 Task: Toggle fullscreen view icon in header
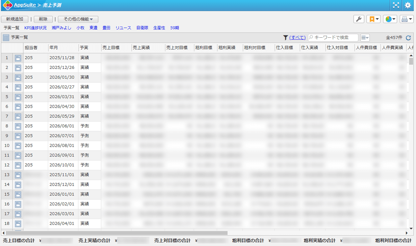396,5
